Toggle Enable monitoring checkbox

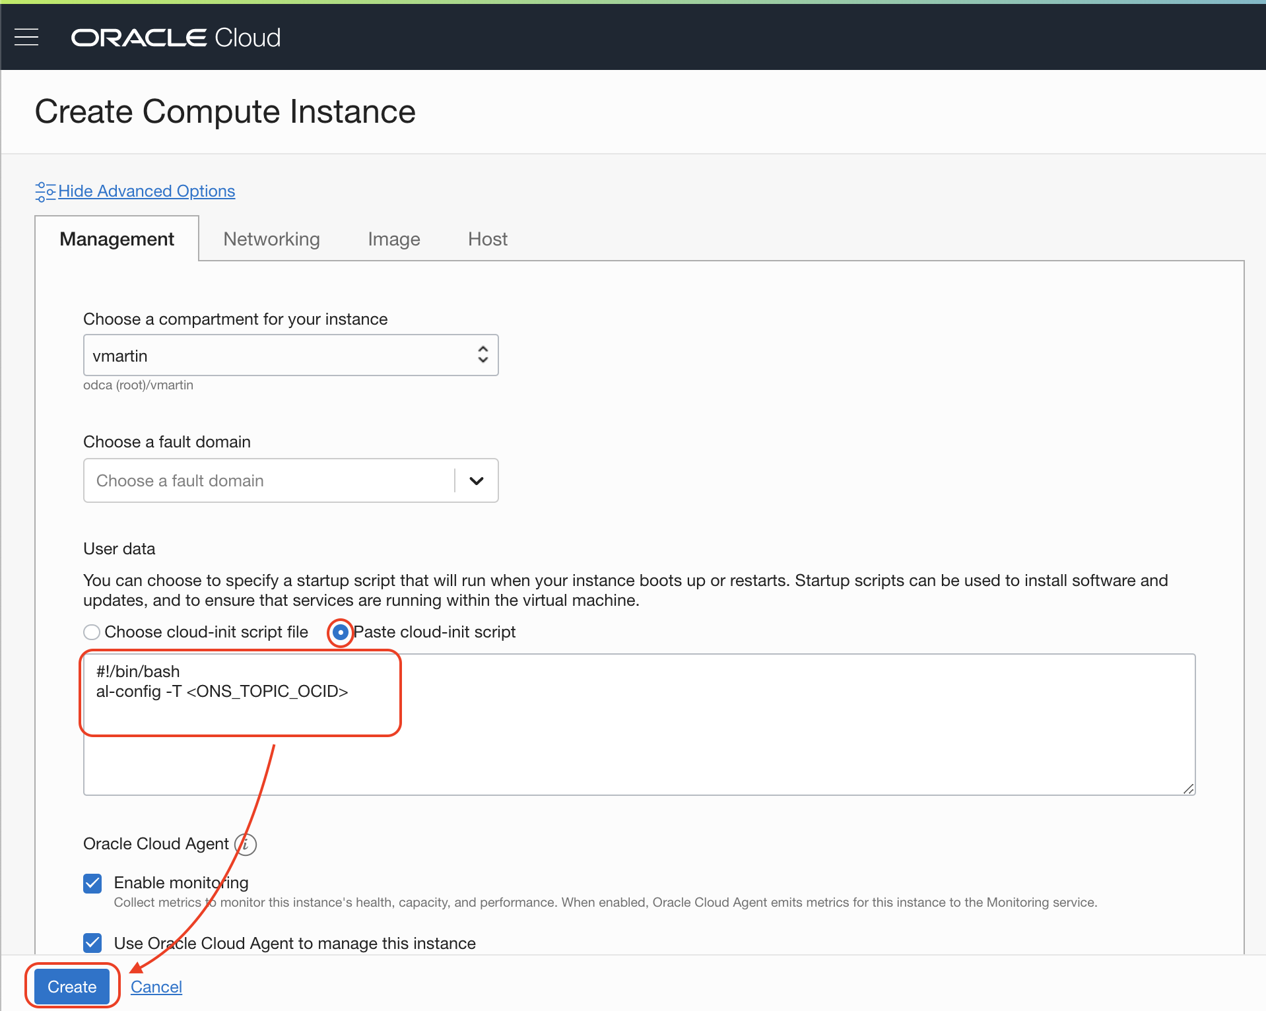(92, 883)
